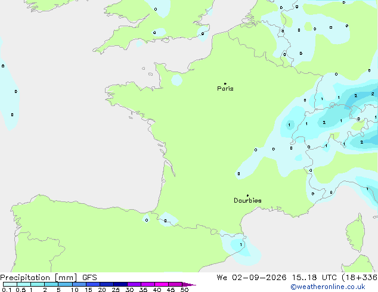Click the Paris city marker dot
This screenshot has height=292, width=378.
[225, 83]
